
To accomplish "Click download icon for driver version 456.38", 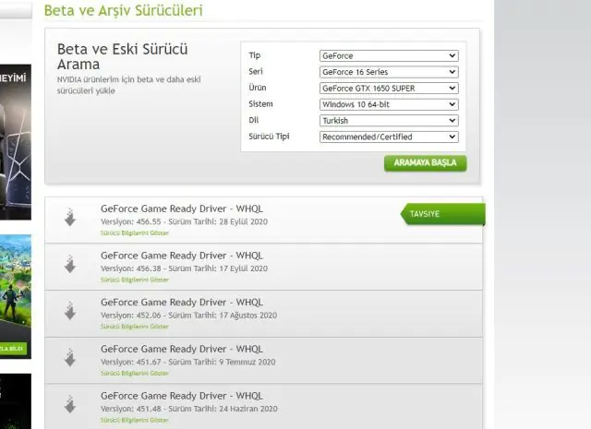I will point(70,264).
